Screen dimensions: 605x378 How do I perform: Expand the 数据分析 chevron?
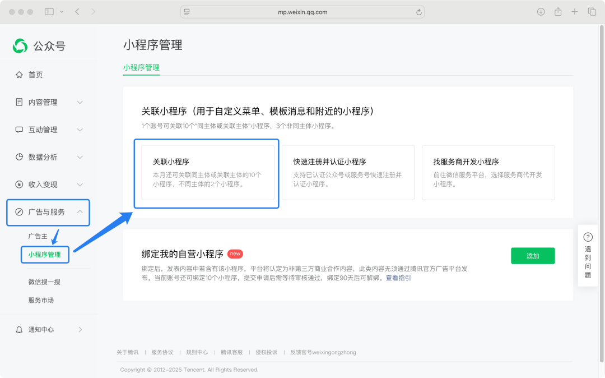[80, 157]
